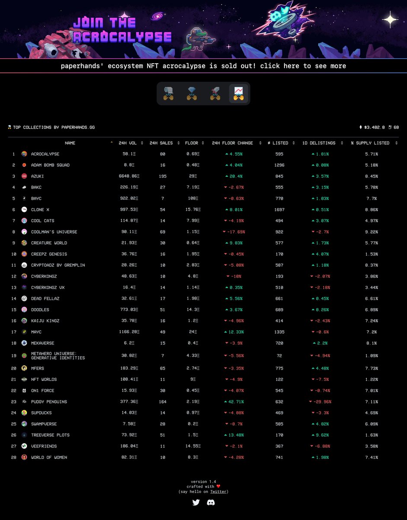Screen dimensions: 407x520
Task: Click the BAYC collection icon
Action: tap(24, 198)
